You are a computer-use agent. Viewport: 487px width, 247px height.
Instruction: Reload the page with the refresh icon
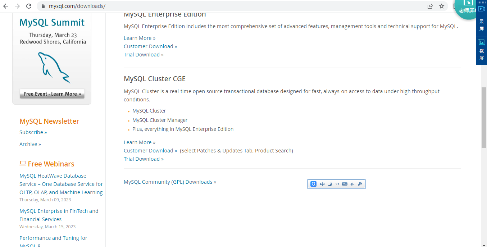point(29,6)
